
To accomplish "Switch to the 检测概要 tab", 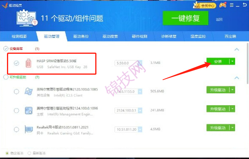I will pos(19,36).
